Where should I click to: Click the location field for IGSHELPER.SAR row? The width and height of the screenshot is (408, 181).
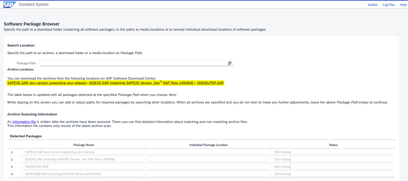208,167
